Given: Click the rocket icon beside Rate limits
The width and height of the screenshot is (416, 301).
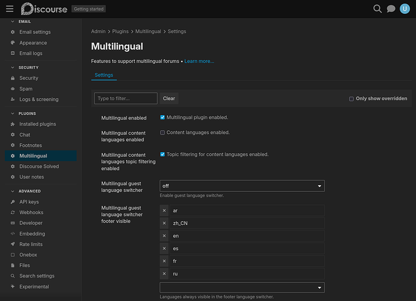Looking at the screenshot, I should [x=13, y=244].
